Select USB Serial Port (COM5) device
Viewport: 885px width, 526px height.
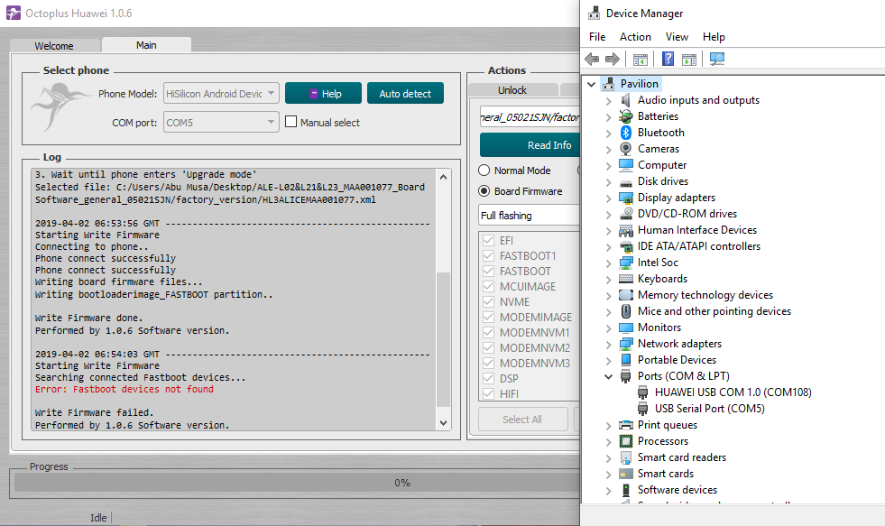(x=709, y=409)
